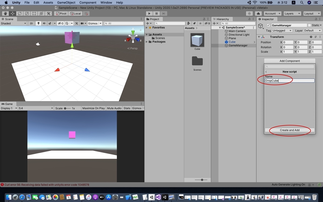
Task: Click the Pause button
Action: [x=156, y=13]
